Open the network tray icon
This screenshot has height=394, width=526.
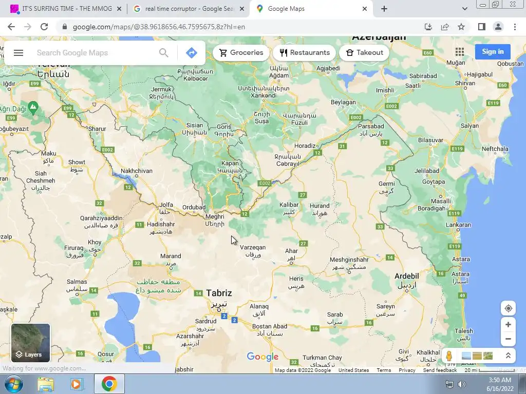[x=449, y=384]
